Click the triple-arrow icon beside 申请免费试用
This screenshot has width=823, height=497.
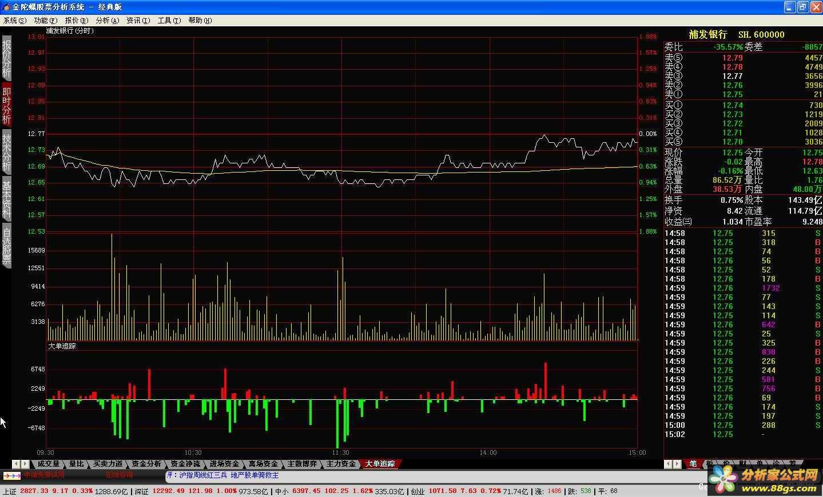click(x=12, y=475)
